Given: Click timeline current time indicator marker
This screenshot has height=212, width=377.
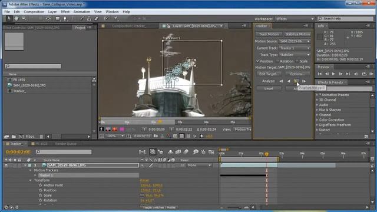Looking at the screenshot, I should pos(266,154).
